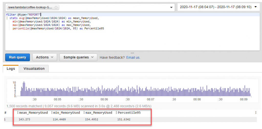Open max_MemoryUsed column handle icon
This screenshot has height=129, width=262.
click(x=84, y=113)
